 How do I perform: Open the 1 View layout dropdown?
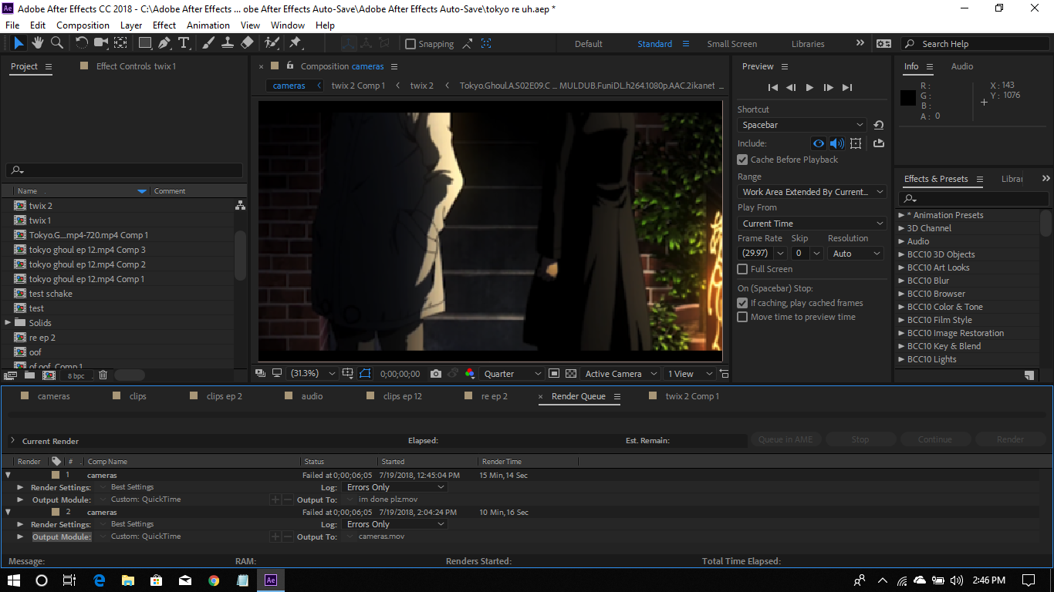point(690,374)
